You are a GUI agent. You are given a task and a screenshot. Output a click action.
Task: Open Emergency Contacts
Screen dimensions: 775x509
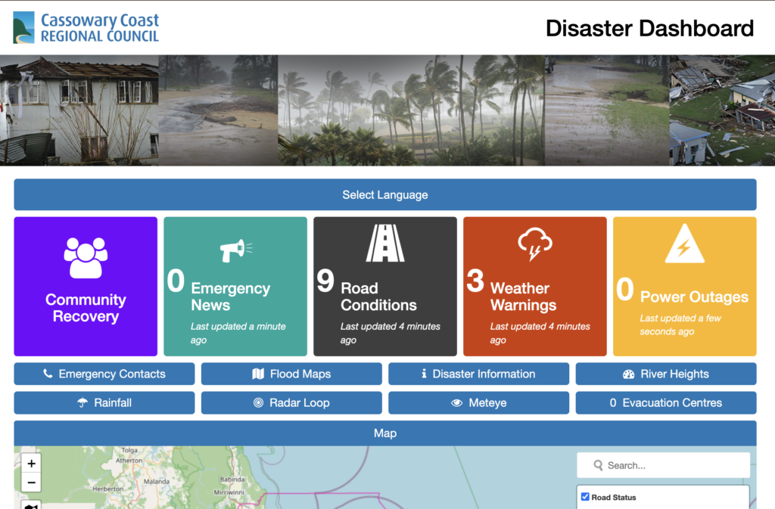[x=104, y=374]
